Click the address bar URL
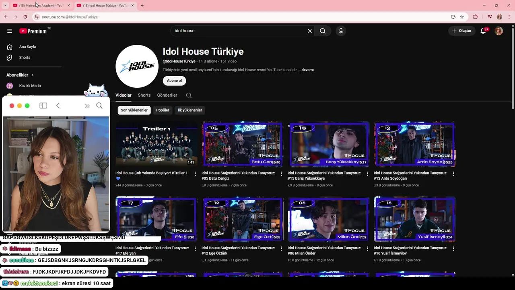515x290 pixels. 70,17
